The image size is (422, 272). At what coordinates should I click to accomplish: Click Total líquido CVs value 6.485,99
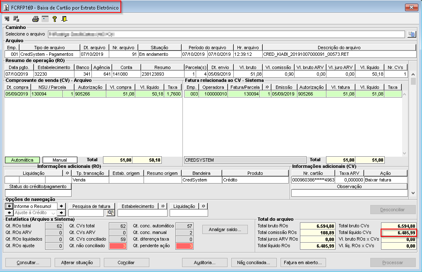(x=398, y=232)
